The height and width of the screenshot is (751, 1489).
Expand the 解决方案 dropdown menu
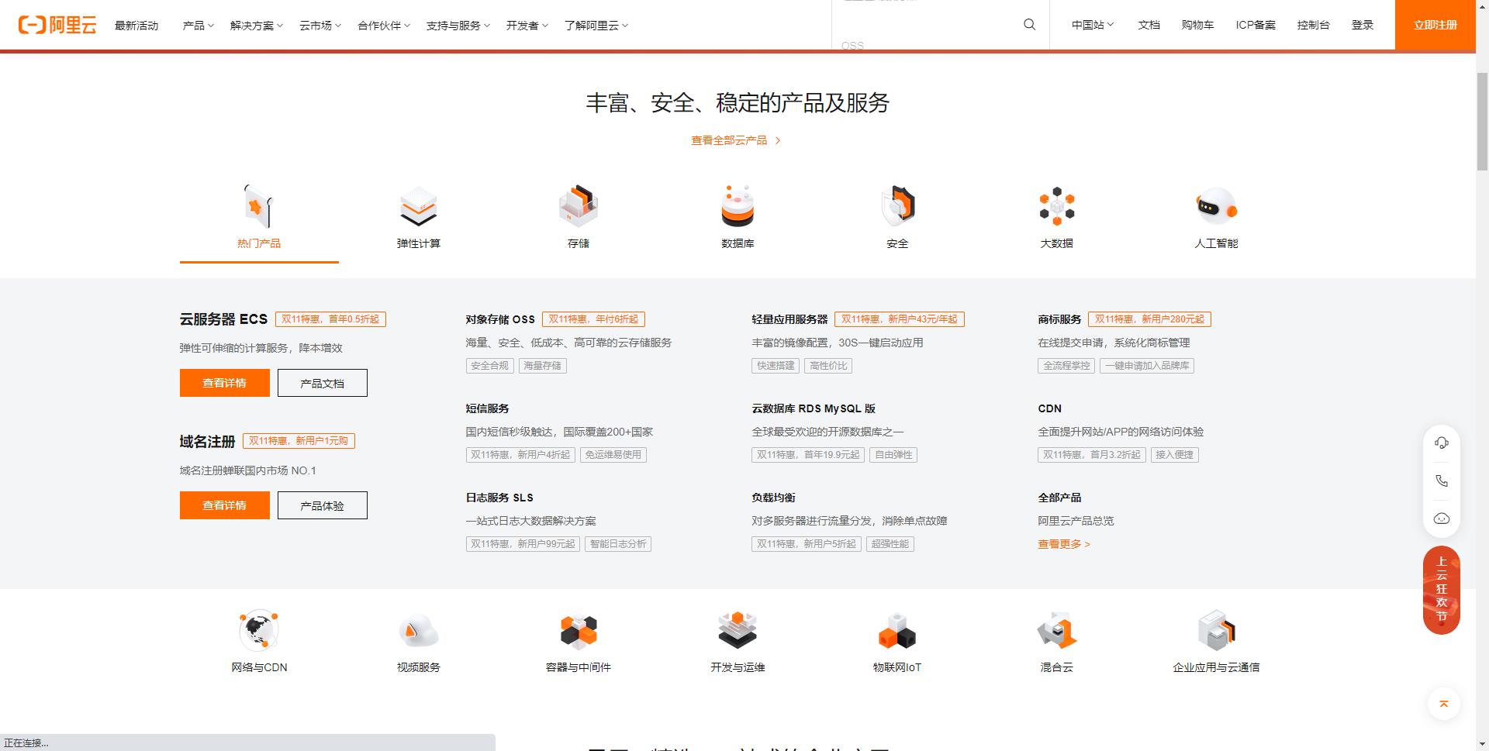(x=257, y=26)
